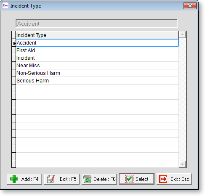Click the Accident search text field
Image resolution: width=205 pixels, height=196 pixels.
click(x=97, y=24)
